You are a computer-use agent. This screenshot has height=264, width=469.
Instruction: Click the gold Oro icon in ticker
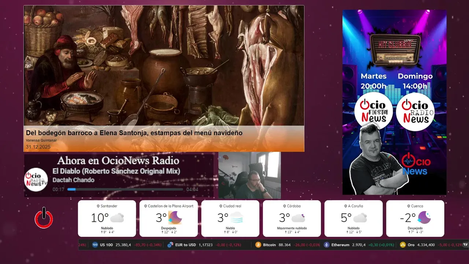403,245
